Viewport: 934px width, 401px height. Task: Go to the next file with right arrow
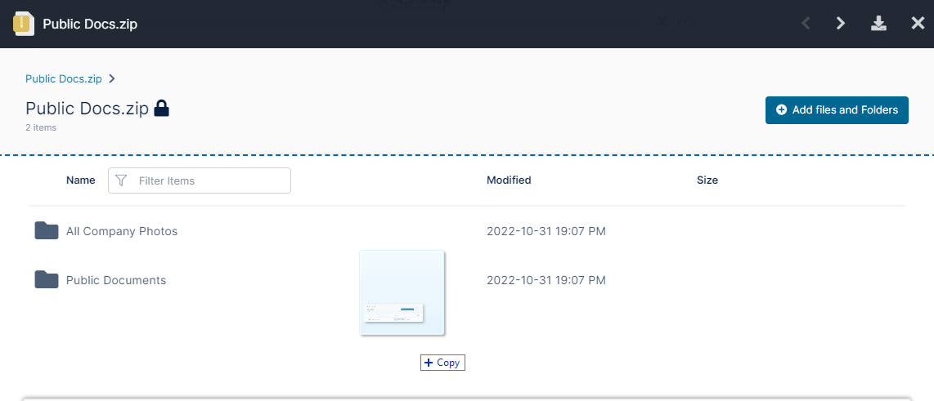[841, 24]
